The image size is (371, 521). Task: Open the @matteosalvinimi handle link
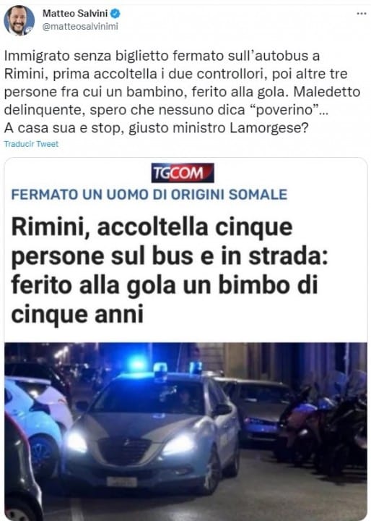pyautogui.click(x=80, y=27)
